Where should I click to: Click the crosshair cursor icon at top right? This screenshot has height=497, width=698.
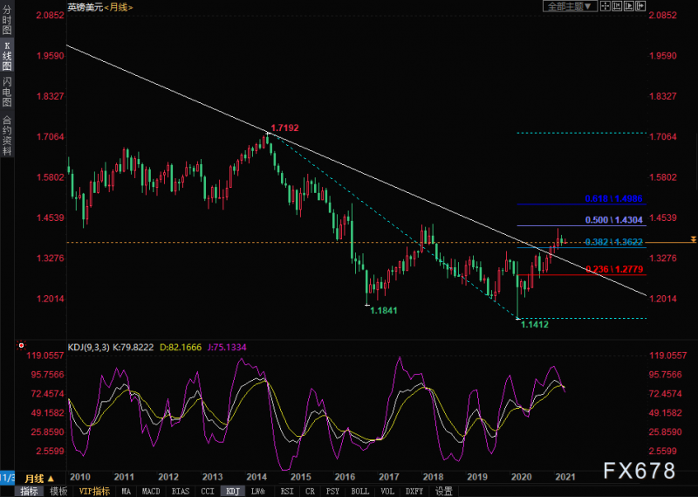[605, 6]
